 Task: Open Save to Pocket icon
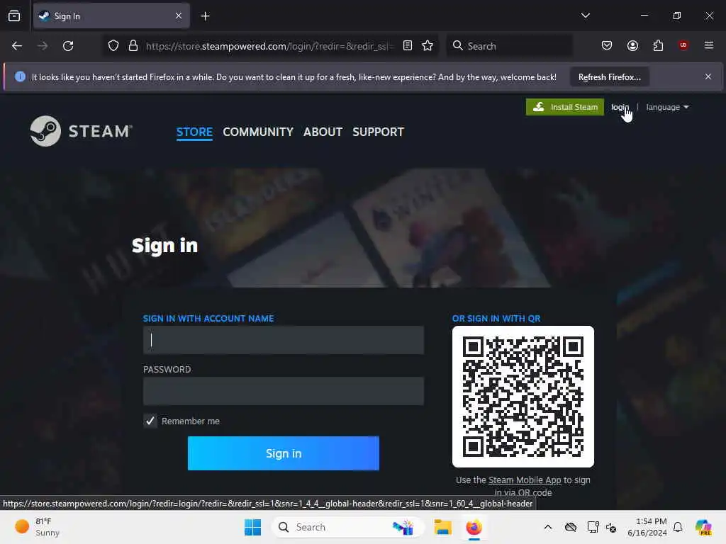[607, 45]
